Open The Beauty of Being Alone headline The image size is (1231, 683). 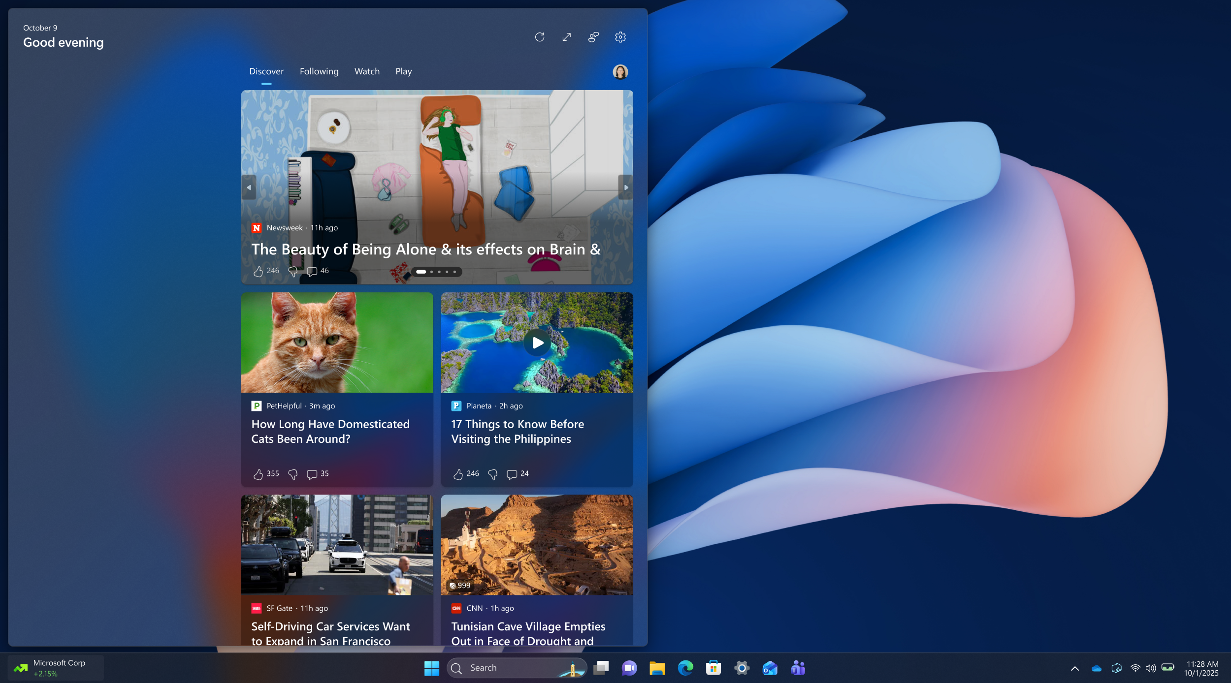pyautogui.click(x=426, y=249)
